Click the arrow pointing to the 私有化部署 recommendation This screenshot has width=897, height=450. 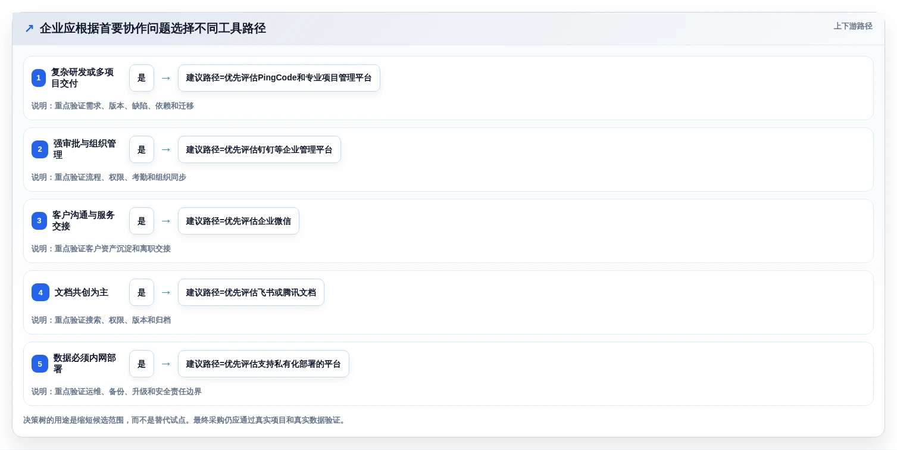(x=166, y=364)
